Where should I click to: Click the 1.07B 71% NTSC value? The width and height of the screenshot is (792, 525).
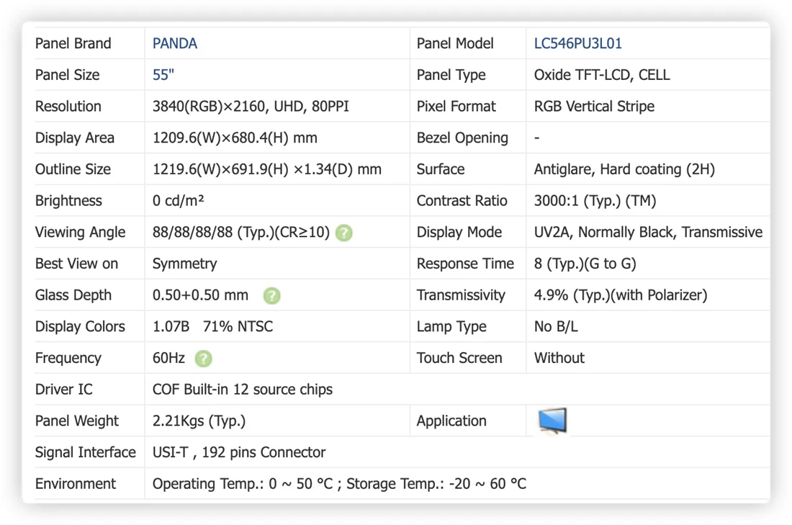pyautogui.click(x=212, y=326)
